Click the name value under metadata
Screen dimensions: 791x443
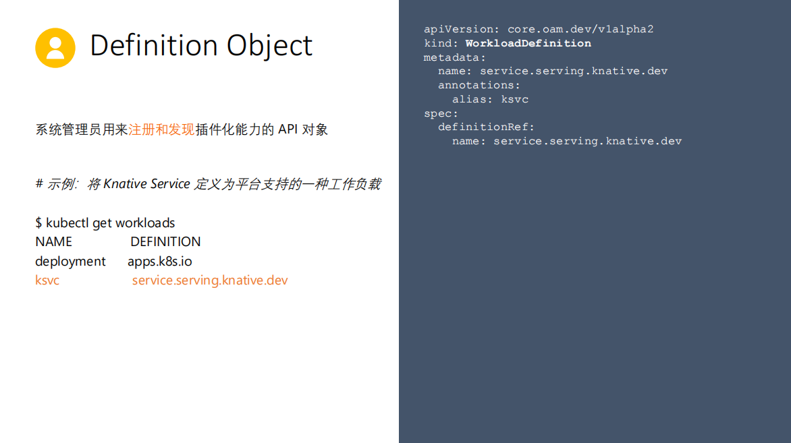[574, 71]
